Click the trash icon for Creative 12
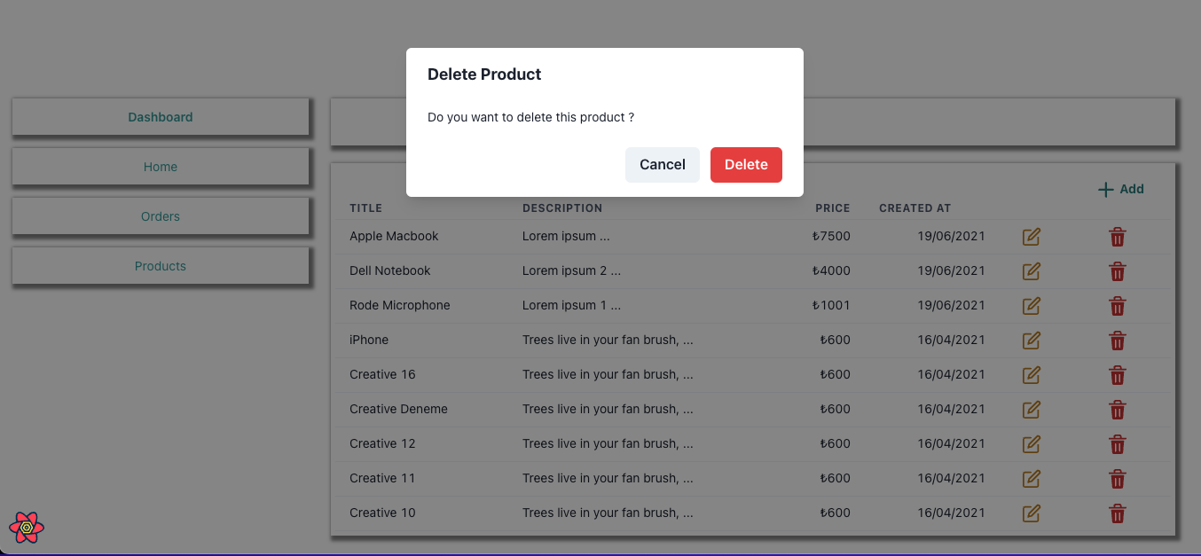 click(x=1117, y=444)
